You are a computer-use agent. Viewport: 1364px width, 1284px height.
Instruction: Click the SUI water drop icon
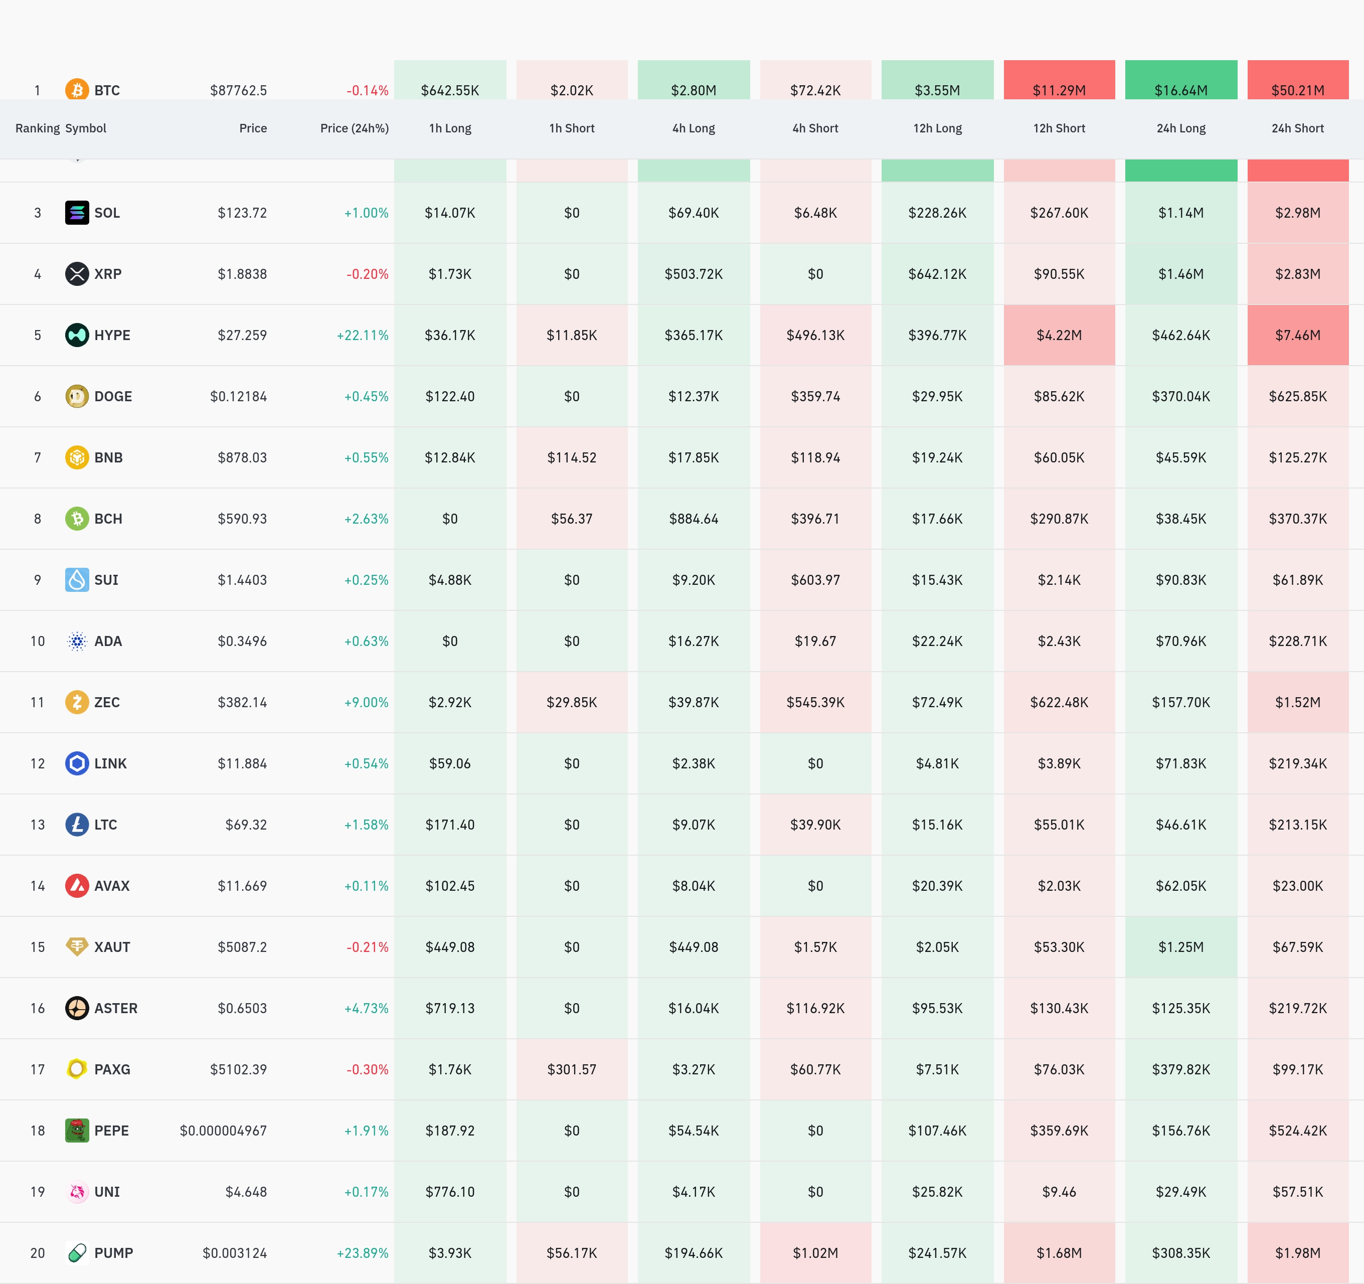click(x=77, y=580)
